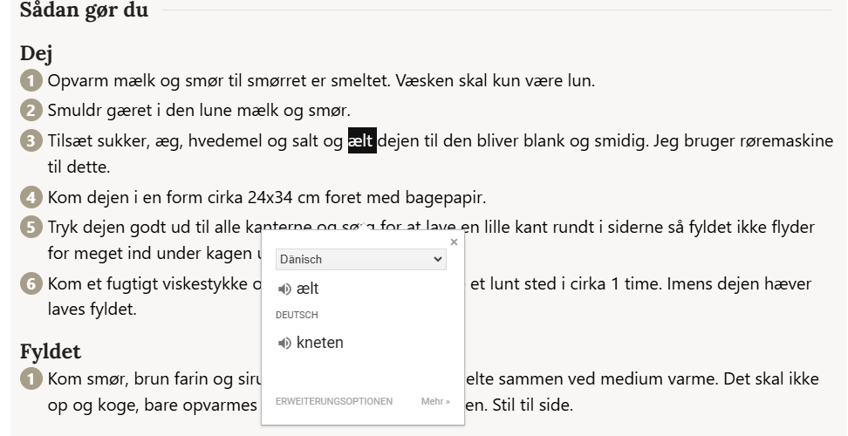Image resolution: width=848 pixels, height=436 pixels.
Task: Open the Dänisch language dropdown
Action: [x=360, y=259]
